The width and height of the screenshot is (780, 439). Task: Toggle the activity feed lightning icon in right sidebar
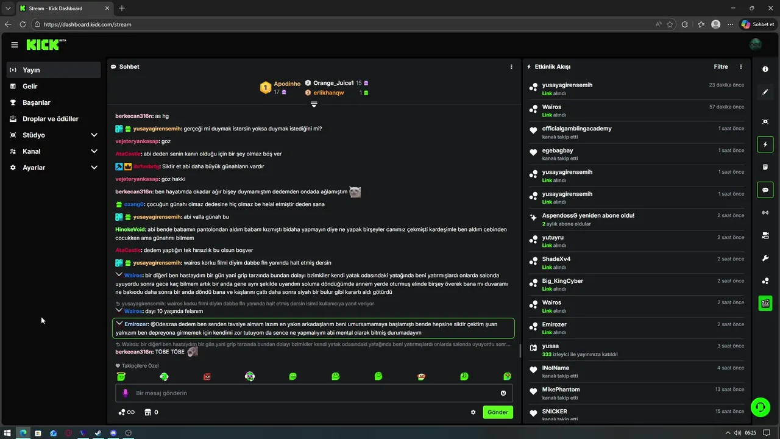pyautogui.click(x=765, y=145)
